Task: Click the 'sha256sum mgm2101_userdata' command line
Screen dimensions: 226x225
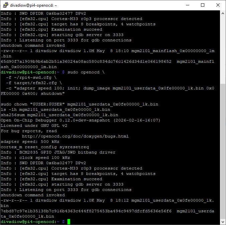Action: (59, 115)
